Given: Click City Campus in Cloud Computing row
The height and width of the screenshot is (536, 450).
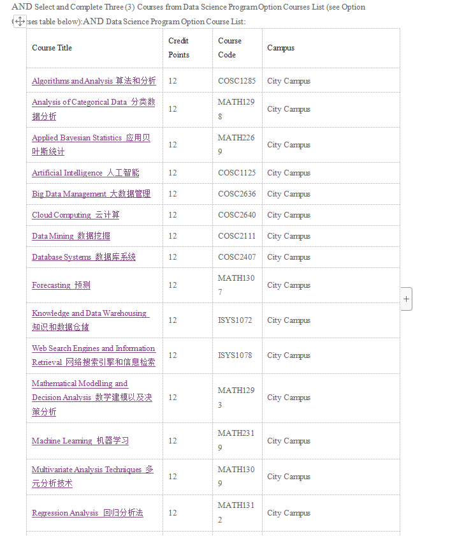Looking at the screenshot, I should click(289, 215).
